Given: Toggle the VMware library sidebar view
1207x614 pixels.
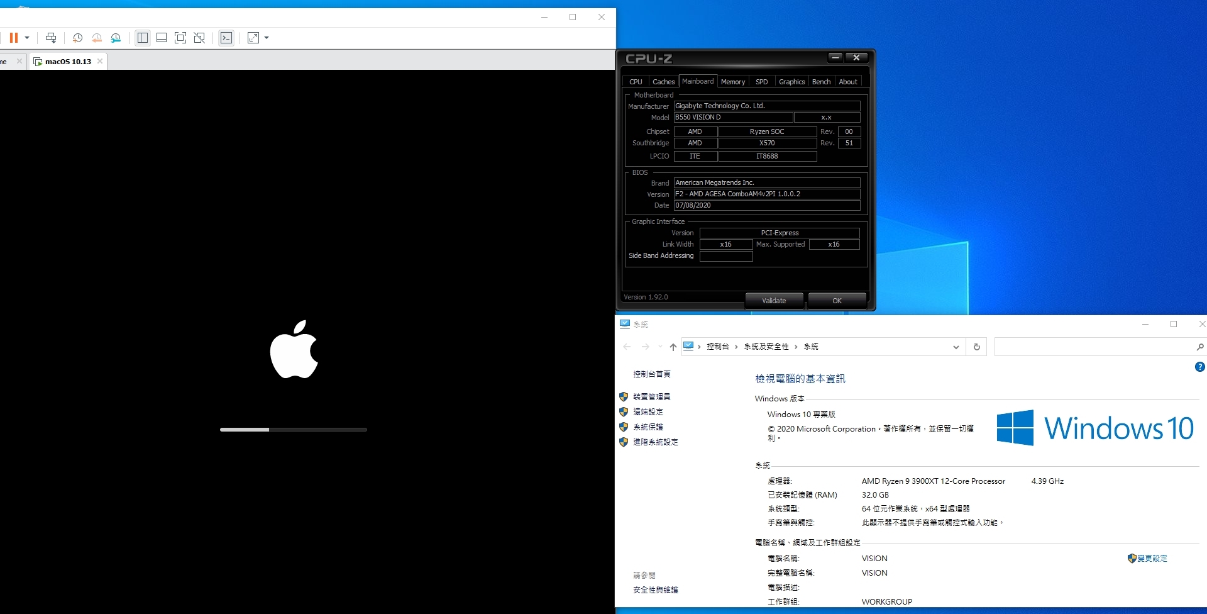Looking at the screenshot, I should pyautogui.click(x=143, y=38).
